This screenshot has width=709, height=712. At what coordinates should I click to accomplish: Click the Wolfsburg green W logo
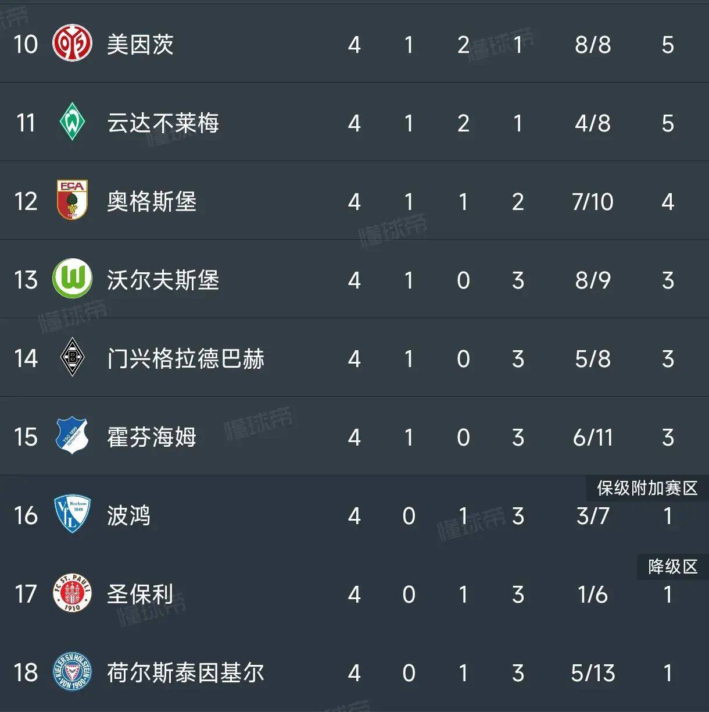point(73,279)
